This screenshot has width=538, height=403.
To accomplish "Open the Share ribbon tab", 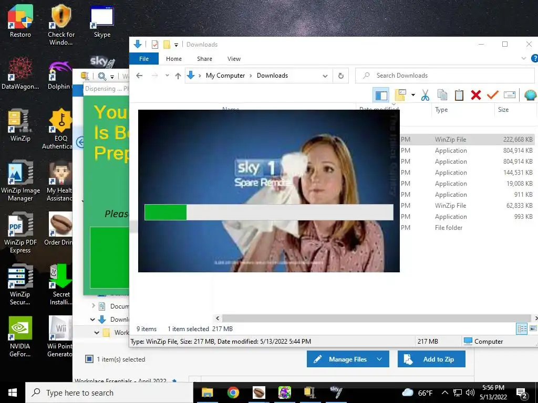I will (x=204, y=59).
